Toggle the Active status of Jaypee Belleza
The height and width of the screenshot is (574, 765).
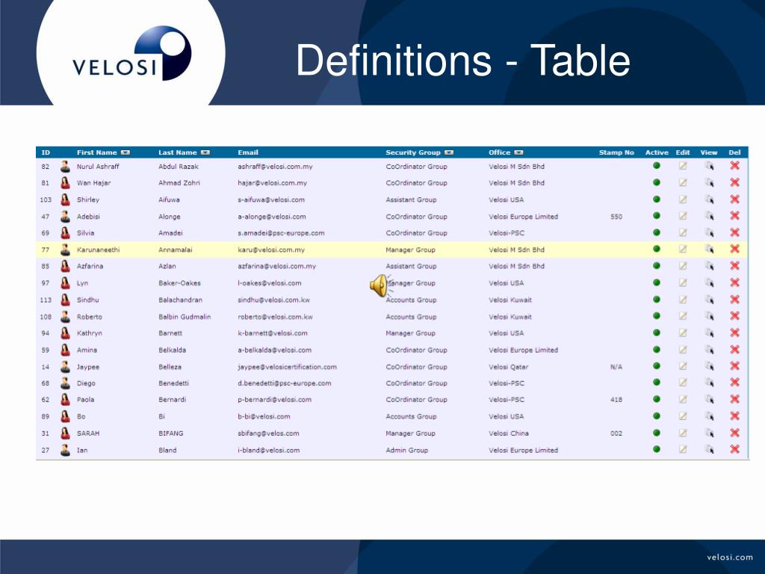[x=657, y=366]
